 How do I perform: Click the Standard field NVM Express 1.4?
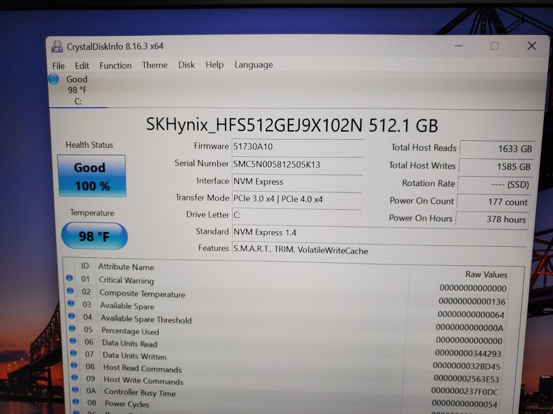tap(380, 234)
